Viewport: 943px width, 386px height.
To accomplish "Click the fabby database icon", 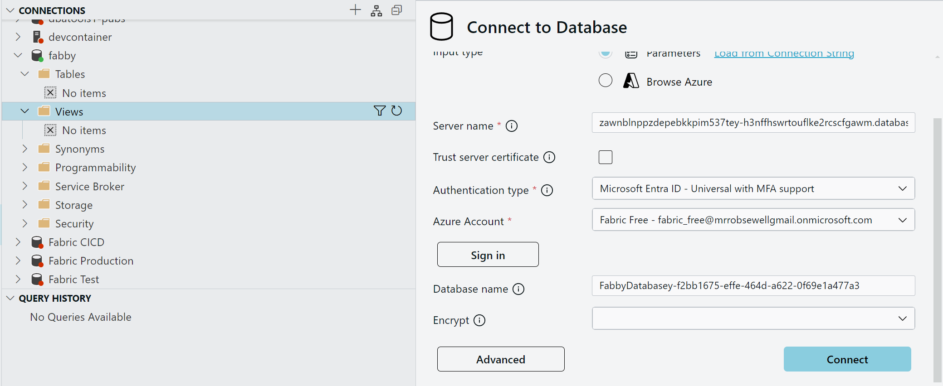I will click(x=37, y=56).
